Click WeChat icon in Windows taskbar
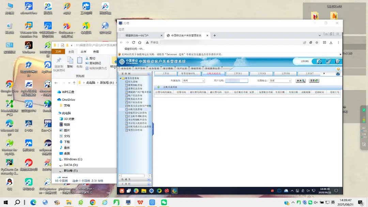The height and width of the screenshot is (207, 368). pyautogui.click(x=164, y=202)
